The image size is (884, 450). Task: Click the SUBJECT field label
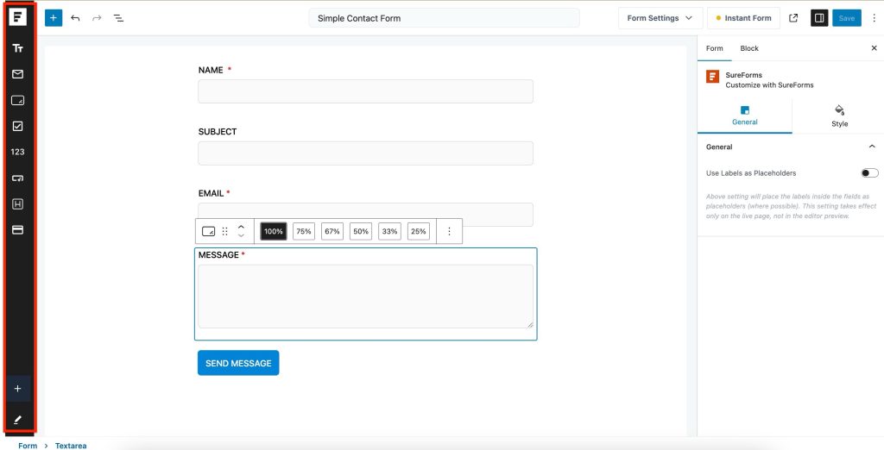tap(218, 132)
